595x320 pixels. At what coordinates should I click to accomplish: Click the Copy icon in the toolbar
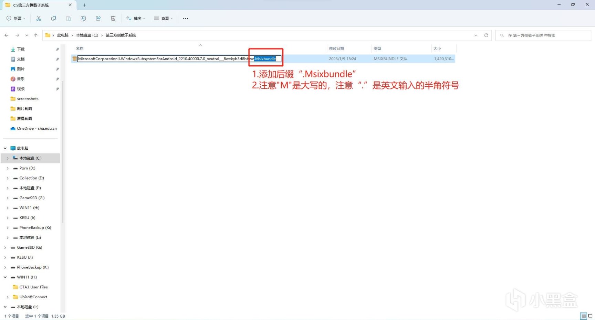pos(53,18)
